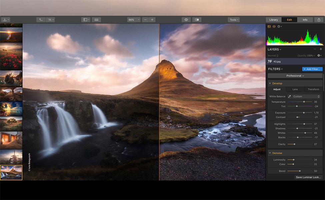
Task: Switch to the Library tab
Action: 274,20
